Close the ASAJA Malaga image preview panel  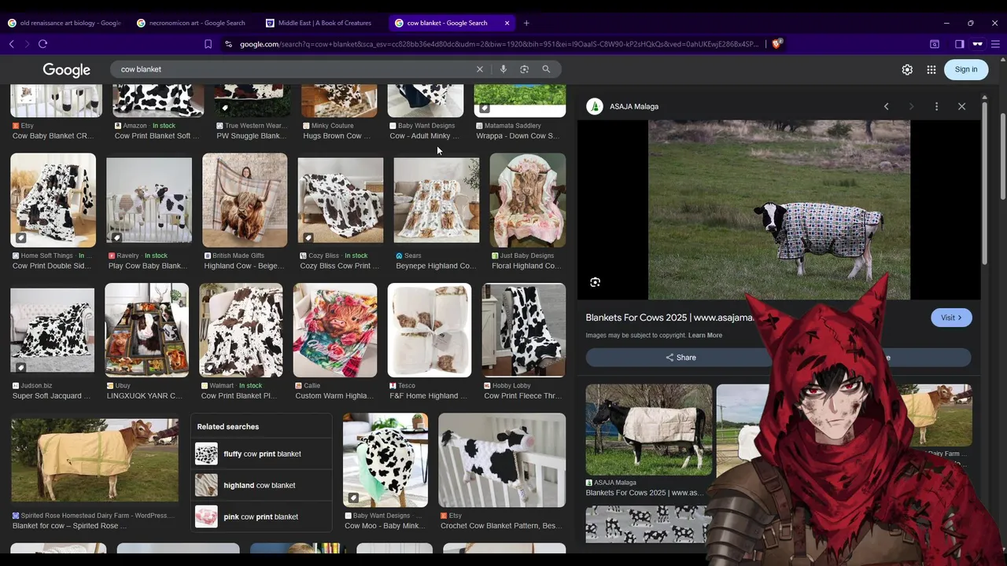[961, 106]
